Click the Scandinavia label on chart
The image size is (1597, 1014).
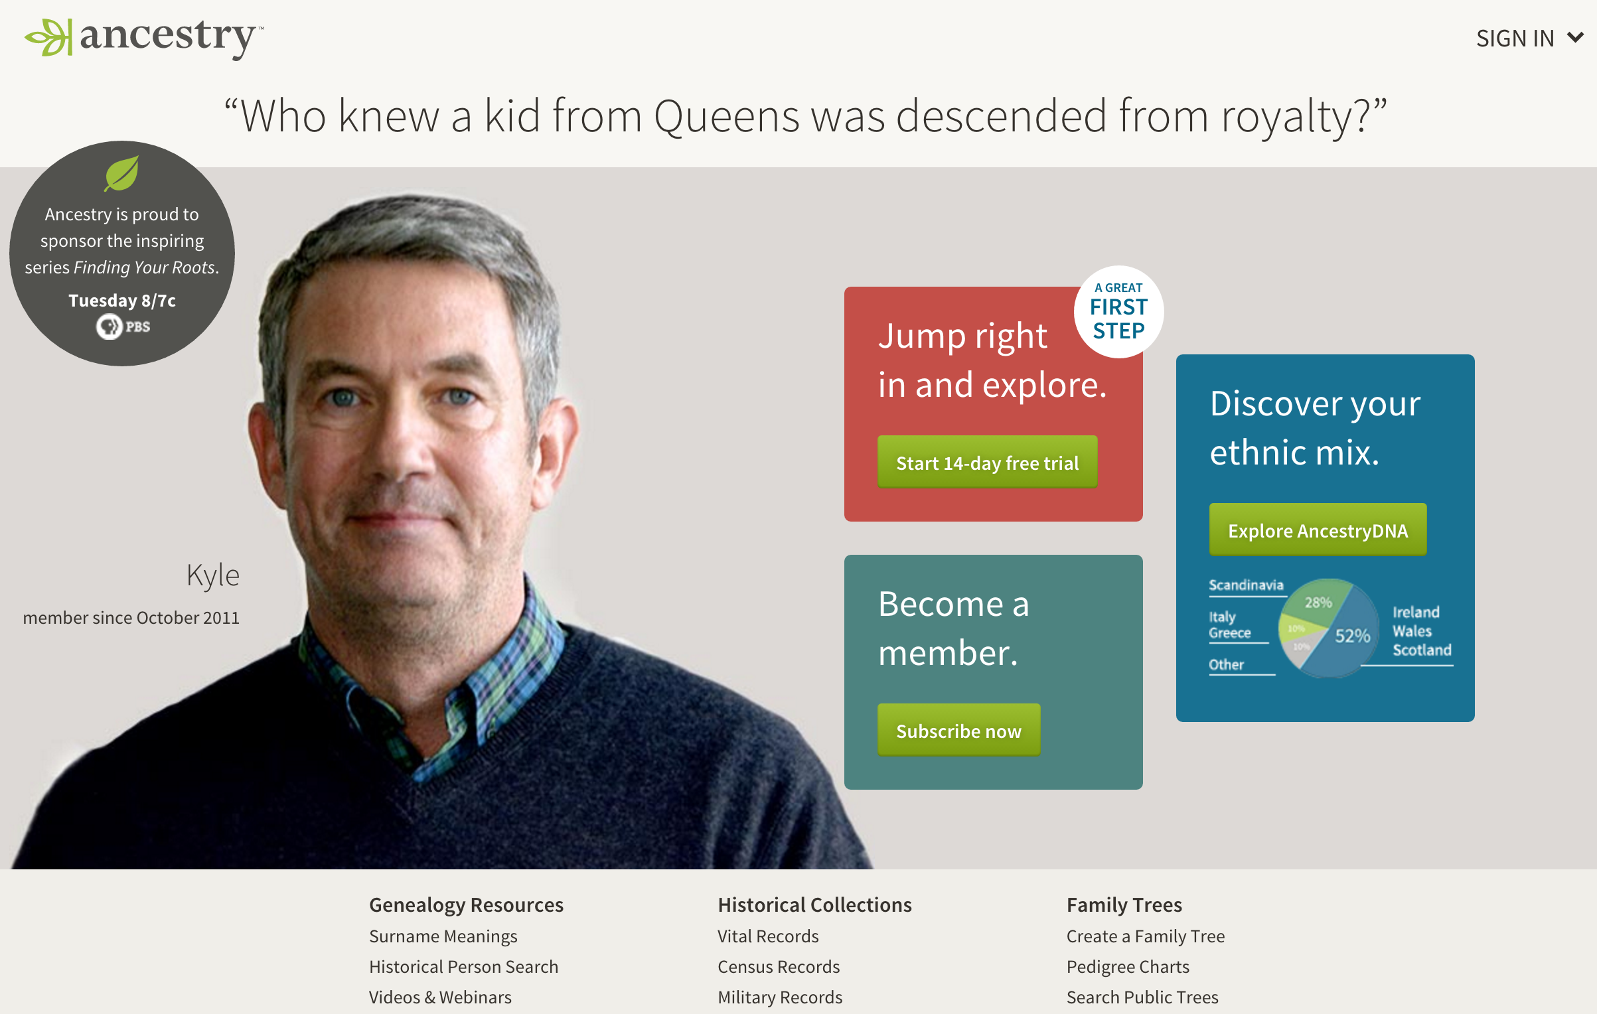[x=1246, y=585]
